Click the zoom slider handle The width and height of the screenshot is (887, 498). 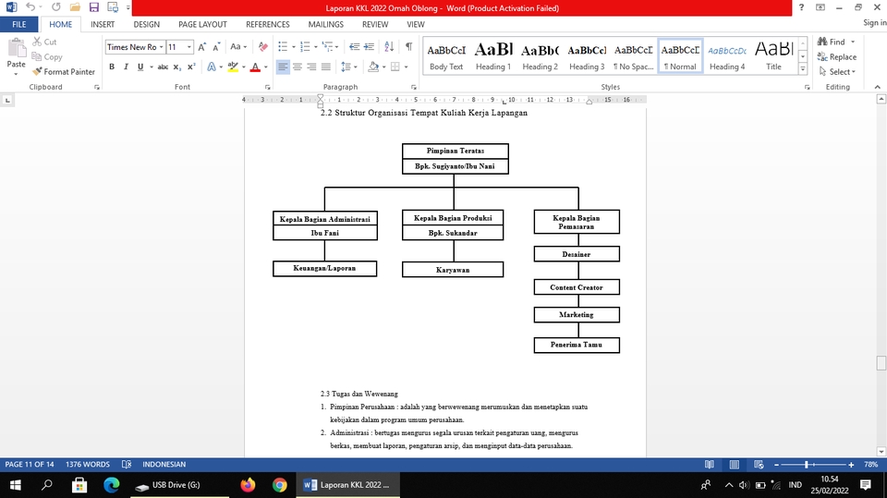click(808, 465)
